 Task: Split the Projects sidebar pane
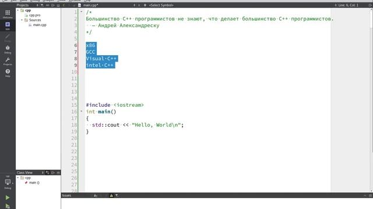coord(53,5)
